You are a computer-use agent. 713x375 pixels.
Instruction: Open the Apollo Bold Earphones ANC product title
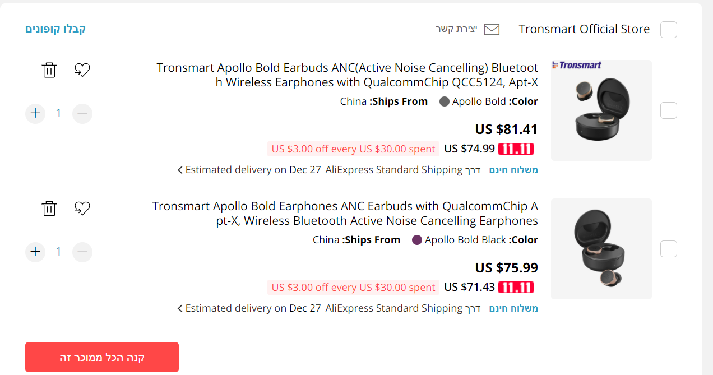tap(345, 213)
